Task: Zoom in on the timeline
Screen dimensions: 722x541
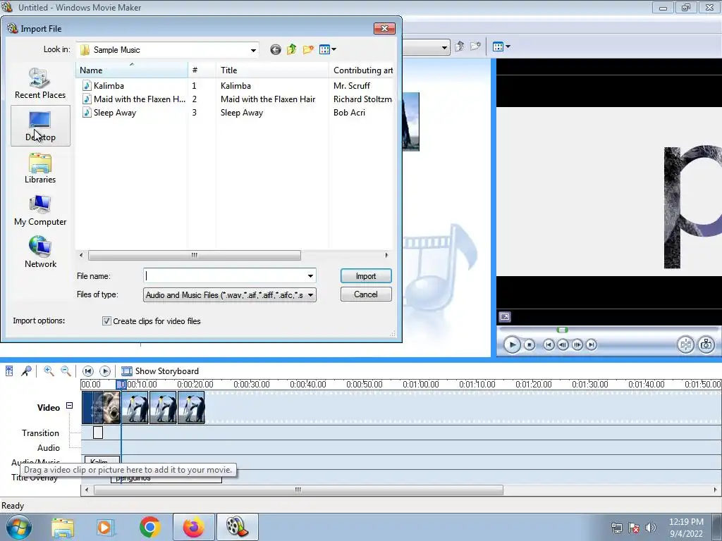Action: pyautogui.click(x=49, y=371)
